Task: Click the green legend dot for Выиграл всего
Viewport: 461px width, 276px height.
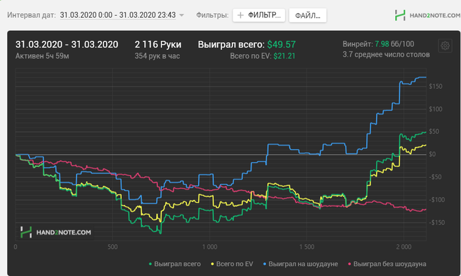Action: coord(150,264)
